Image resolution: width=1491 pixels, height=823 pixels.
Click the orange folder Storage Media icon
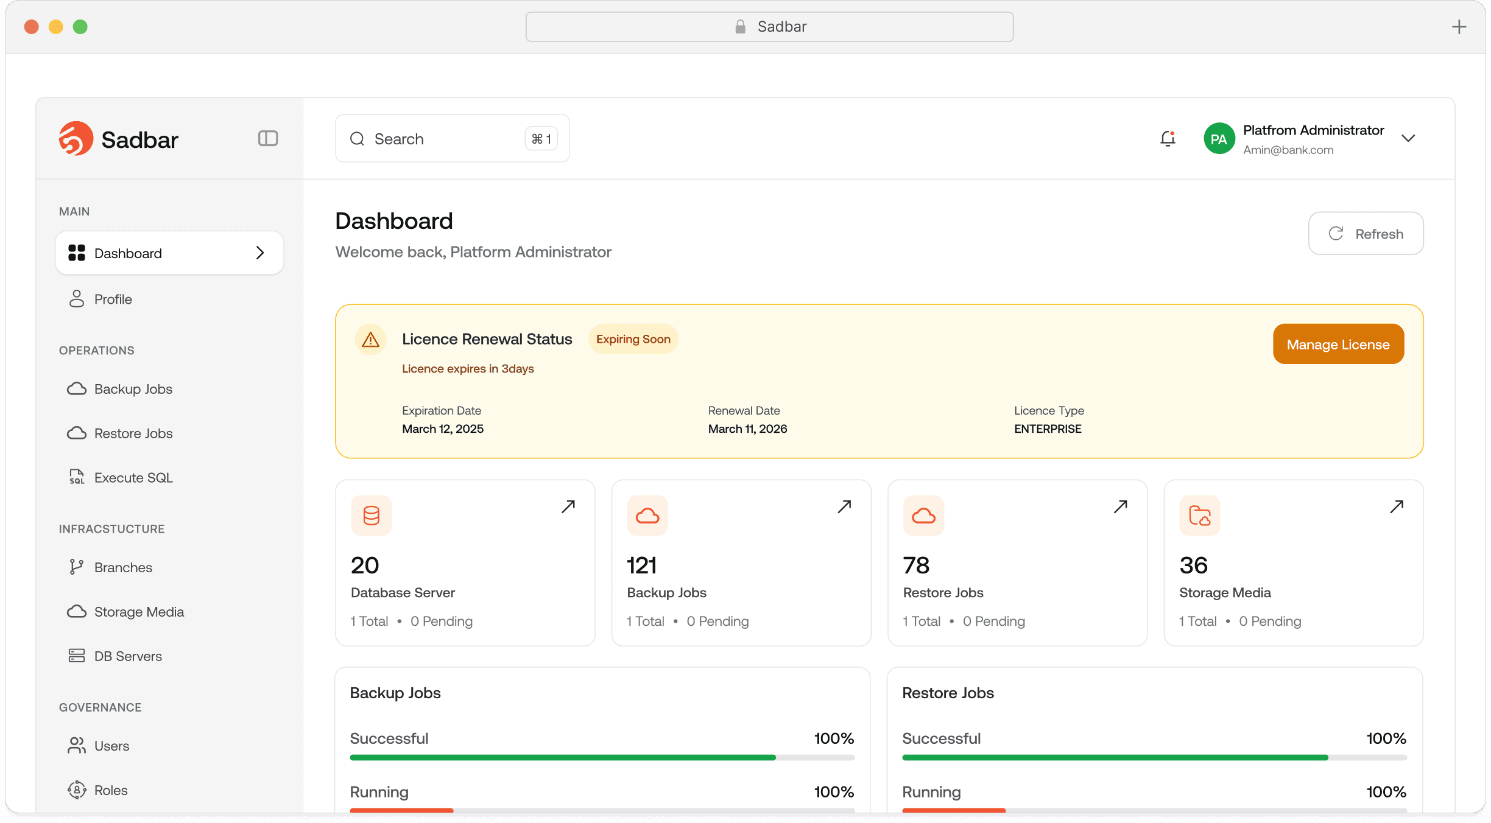(1199, 516)
